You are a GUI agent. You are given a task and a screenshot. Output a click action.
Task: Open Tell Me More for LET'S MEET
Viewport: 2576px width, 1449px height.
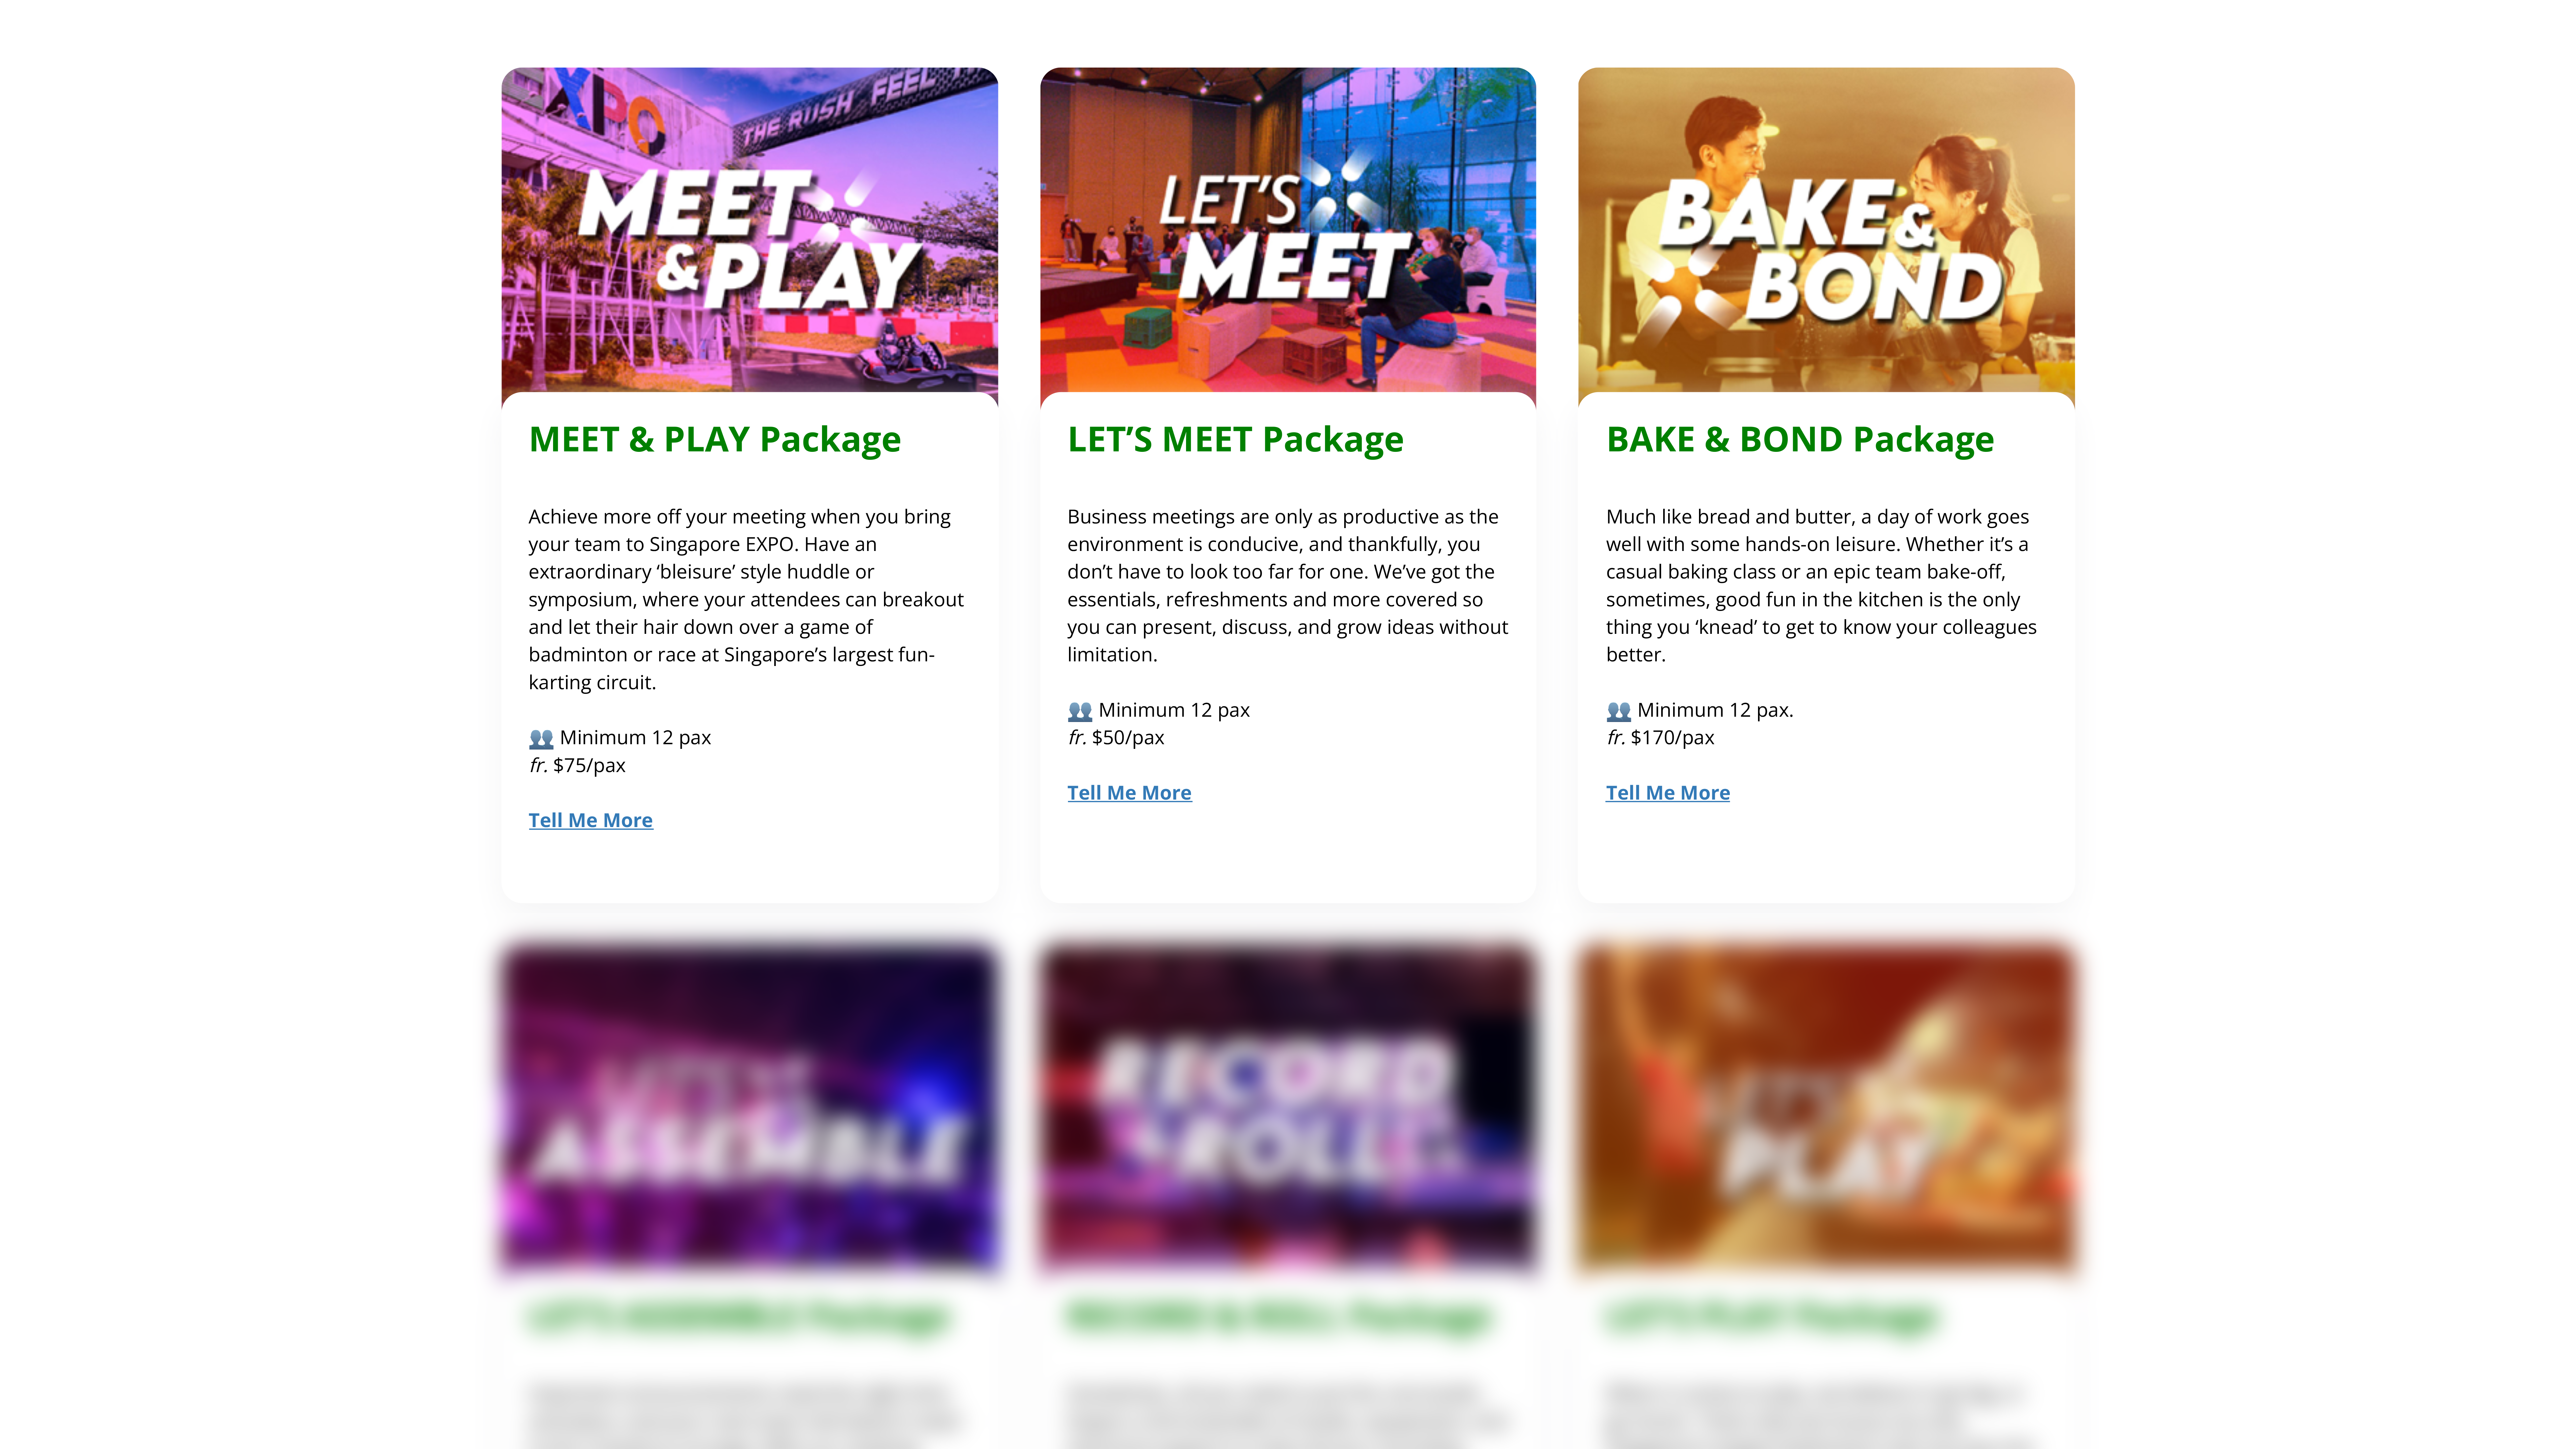click(x=1129, y=793)
